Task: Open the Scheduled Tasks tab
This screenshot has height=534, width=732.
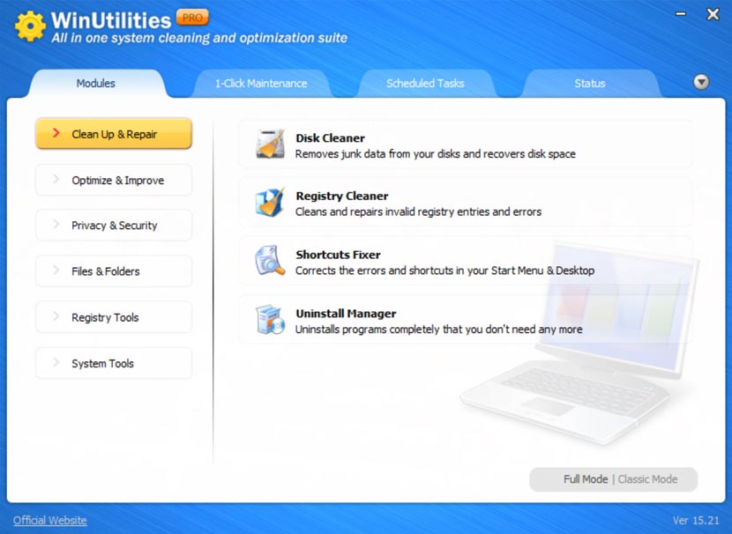Action: pyautogui.click(x=426, y=83)
